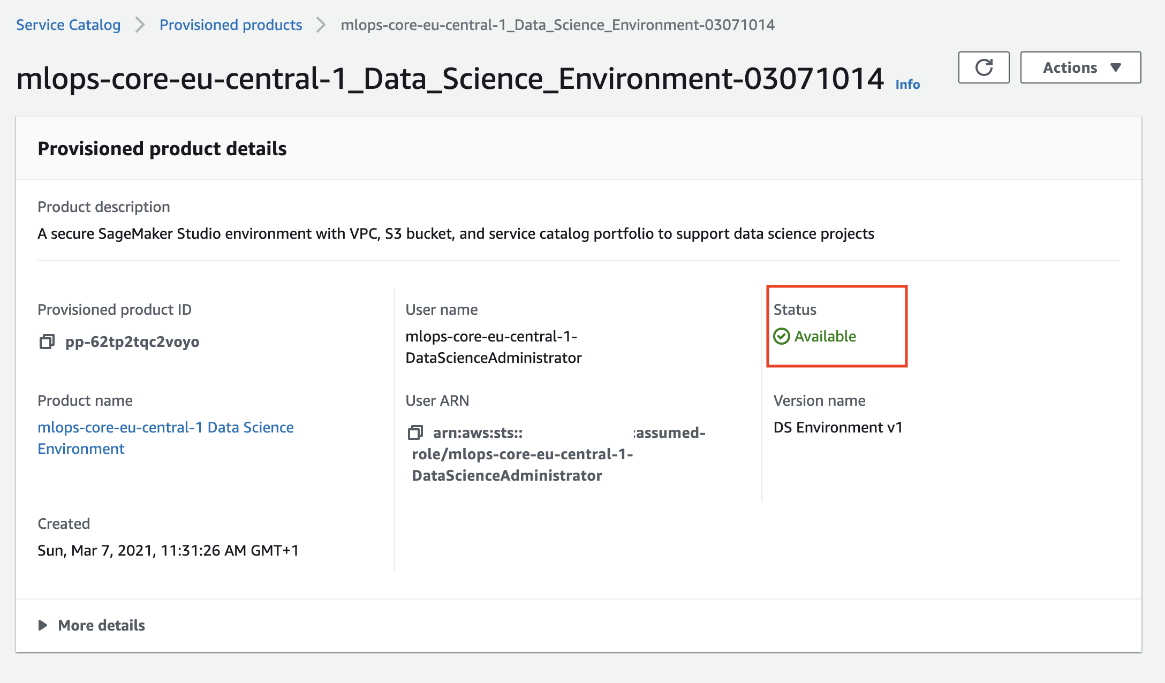Viewport: 1165px width, 683px height.
Task: Click the Available status text
Action: click(x=825, y=336)
